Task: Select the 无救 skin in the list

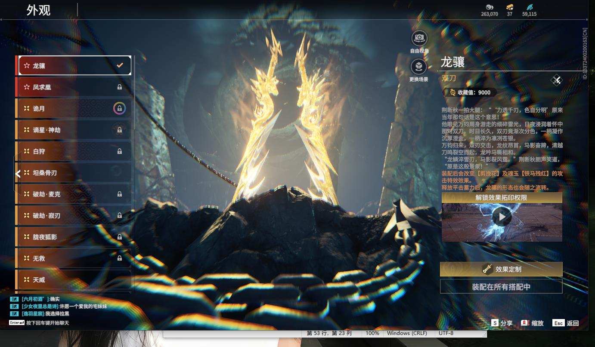Action: (x=73, y=258)
